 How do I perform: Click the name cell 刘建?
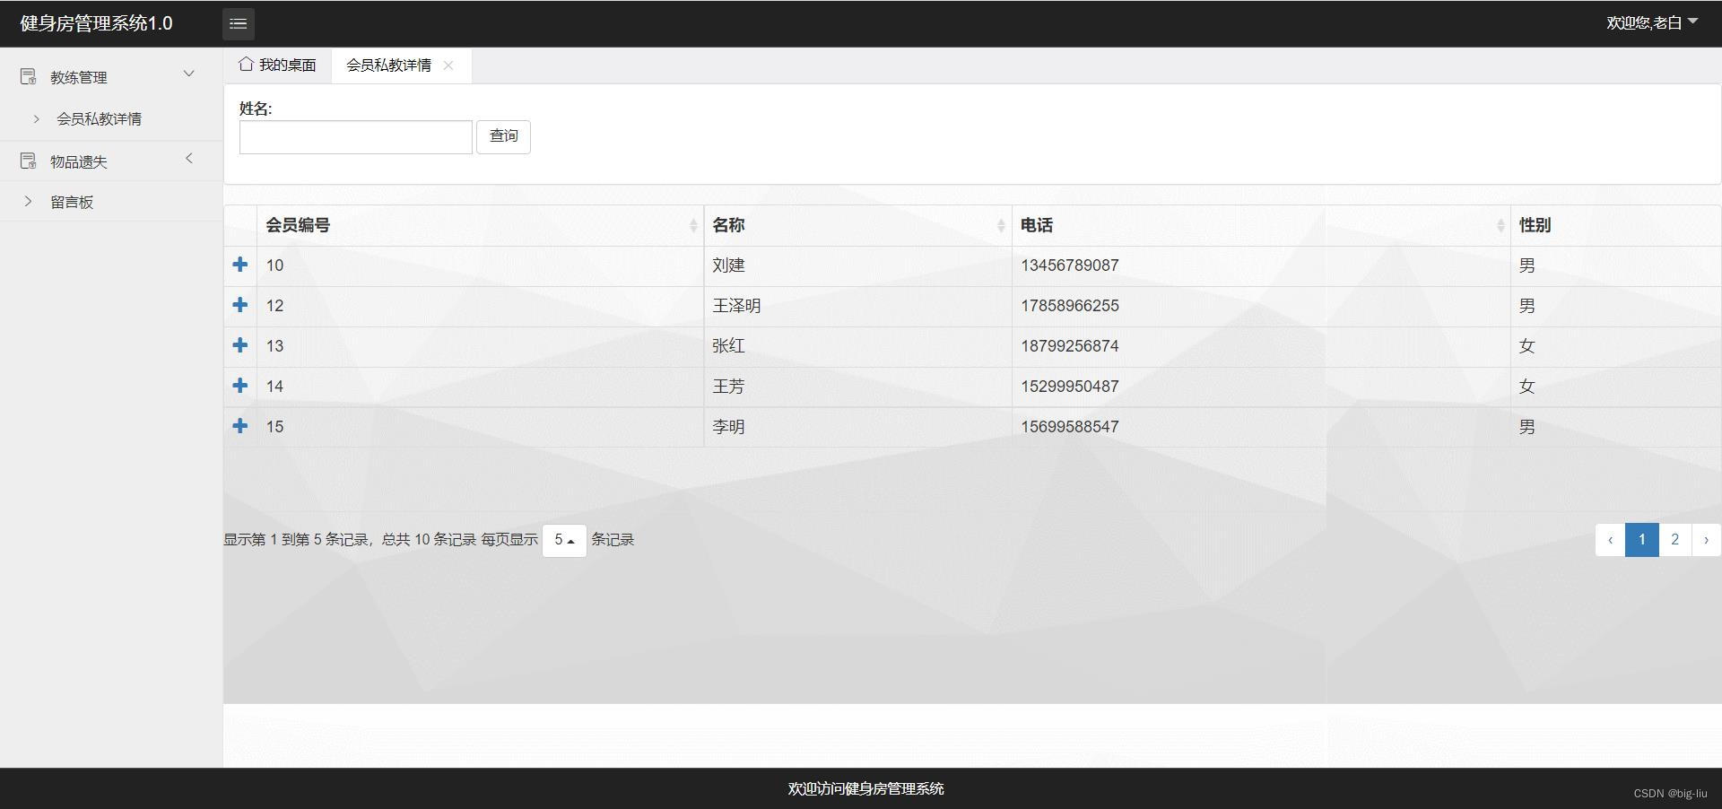coord(858,265)
